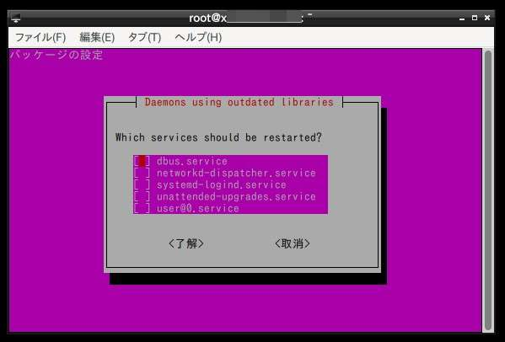
Task: Enable unattended-upgrades.service checkbox
Action: (142, 196)
